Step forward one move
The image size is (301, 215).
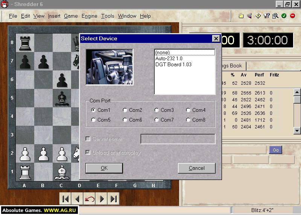pos(102,199)
